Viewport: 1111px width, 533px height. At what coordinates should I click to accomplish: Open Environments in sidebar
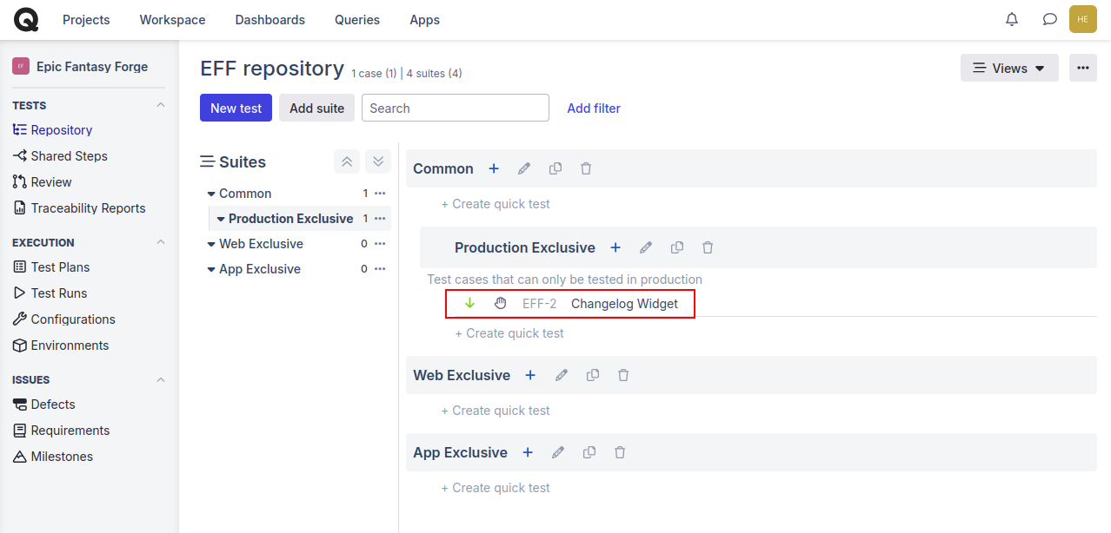click(61, 345)
